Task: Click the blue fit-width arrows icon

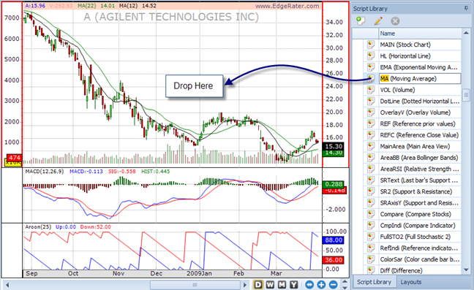Action: [x=309, y=285]
